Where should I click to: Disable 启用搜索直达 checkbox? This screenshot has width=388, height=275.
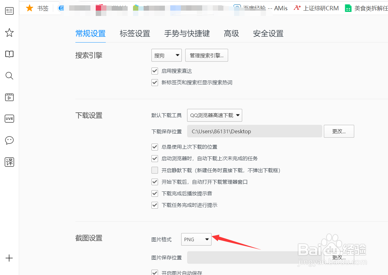pos(155,71)
